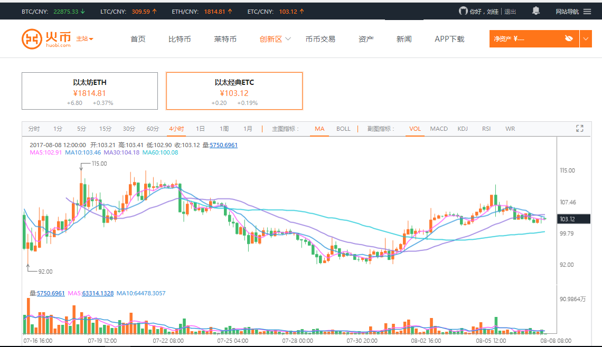Image resolution: width=602 pixels, height=347 pixels.
Task: Select the 以太坊ETH price card
Action: point(90,91)
